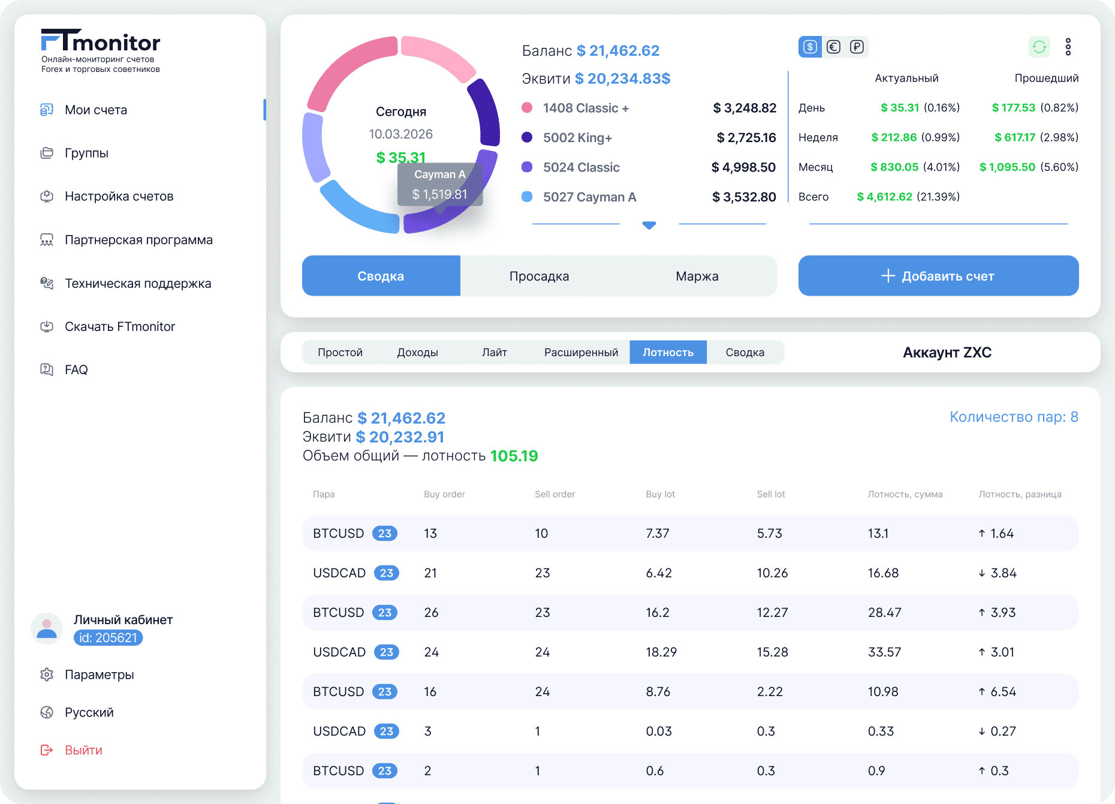Click the Выйти logout link

[83, 750]
